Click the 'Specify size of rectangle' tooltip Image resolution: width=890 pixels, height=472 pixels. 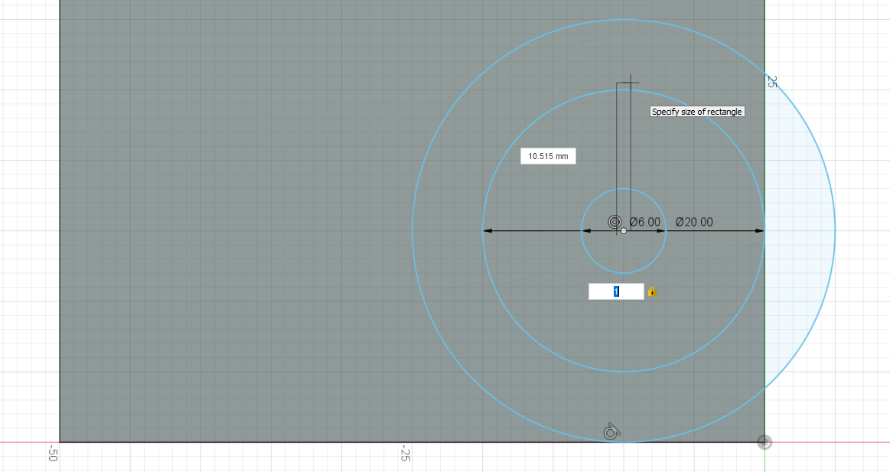697,112
